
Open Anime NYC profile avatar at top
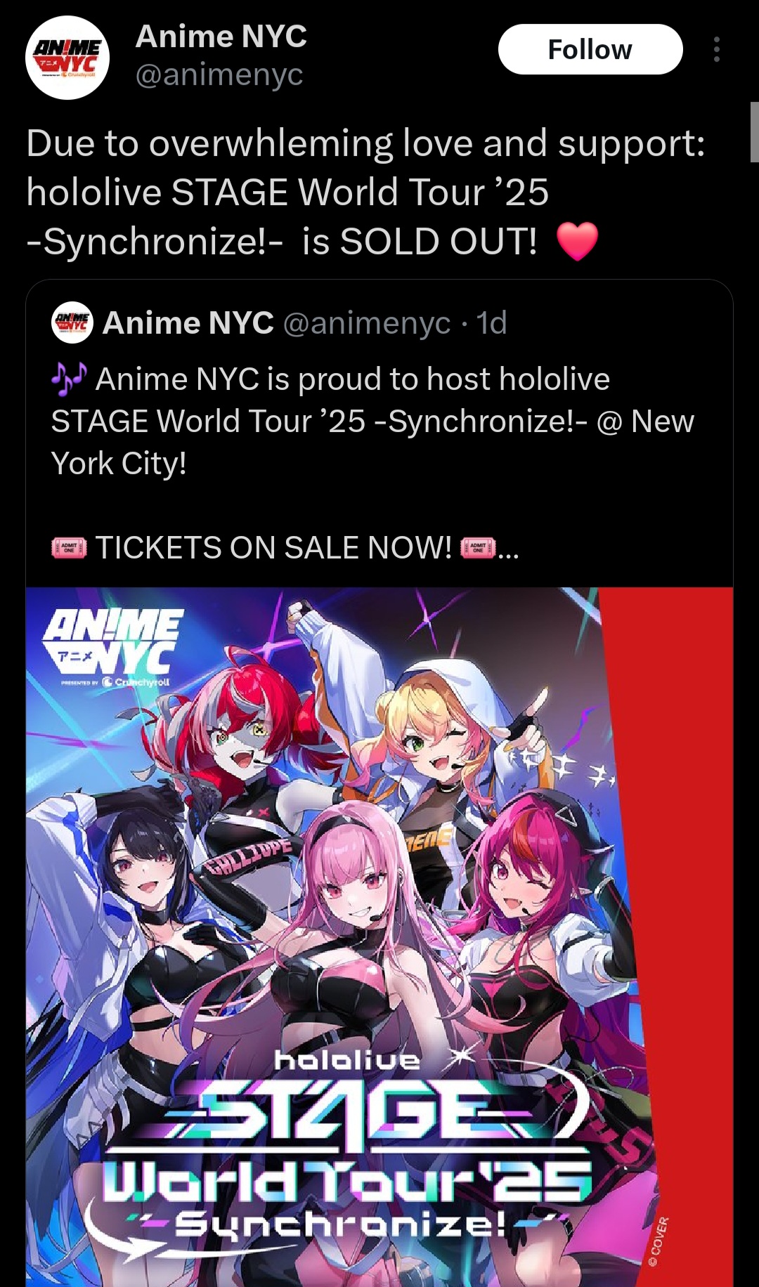coord(67,57)
